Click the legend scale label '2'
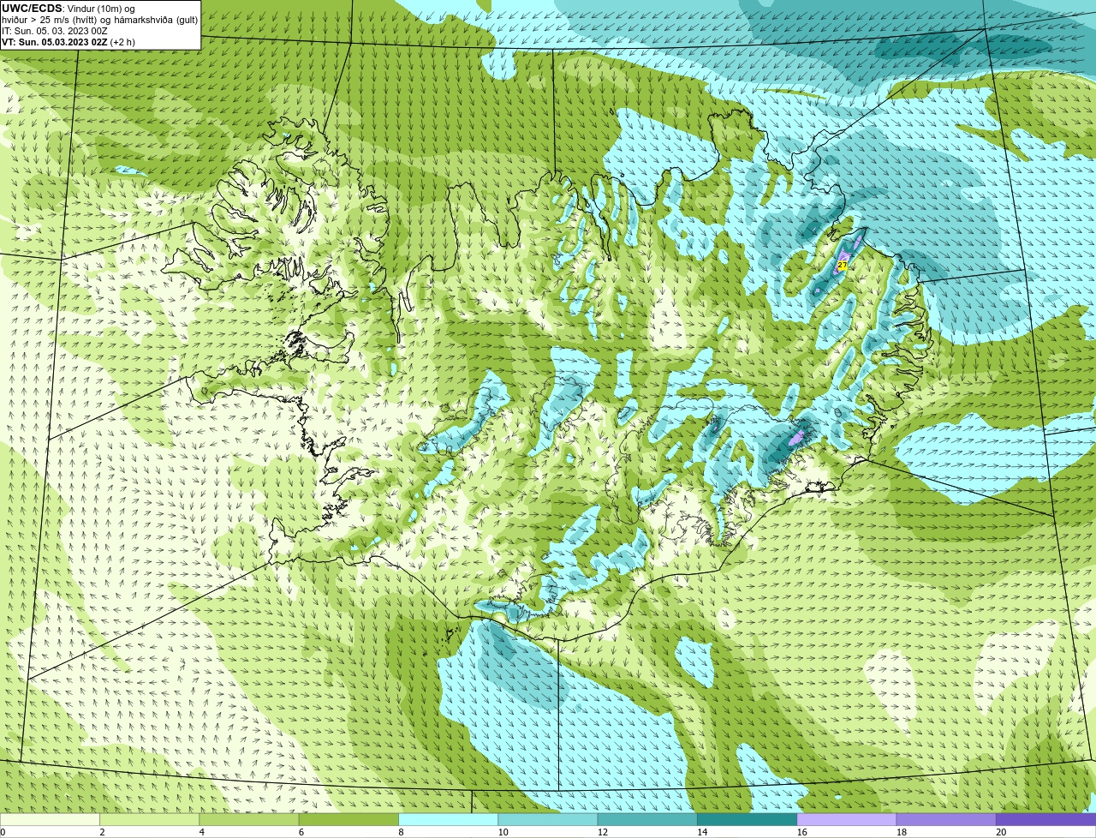 (x=102, y=832)
